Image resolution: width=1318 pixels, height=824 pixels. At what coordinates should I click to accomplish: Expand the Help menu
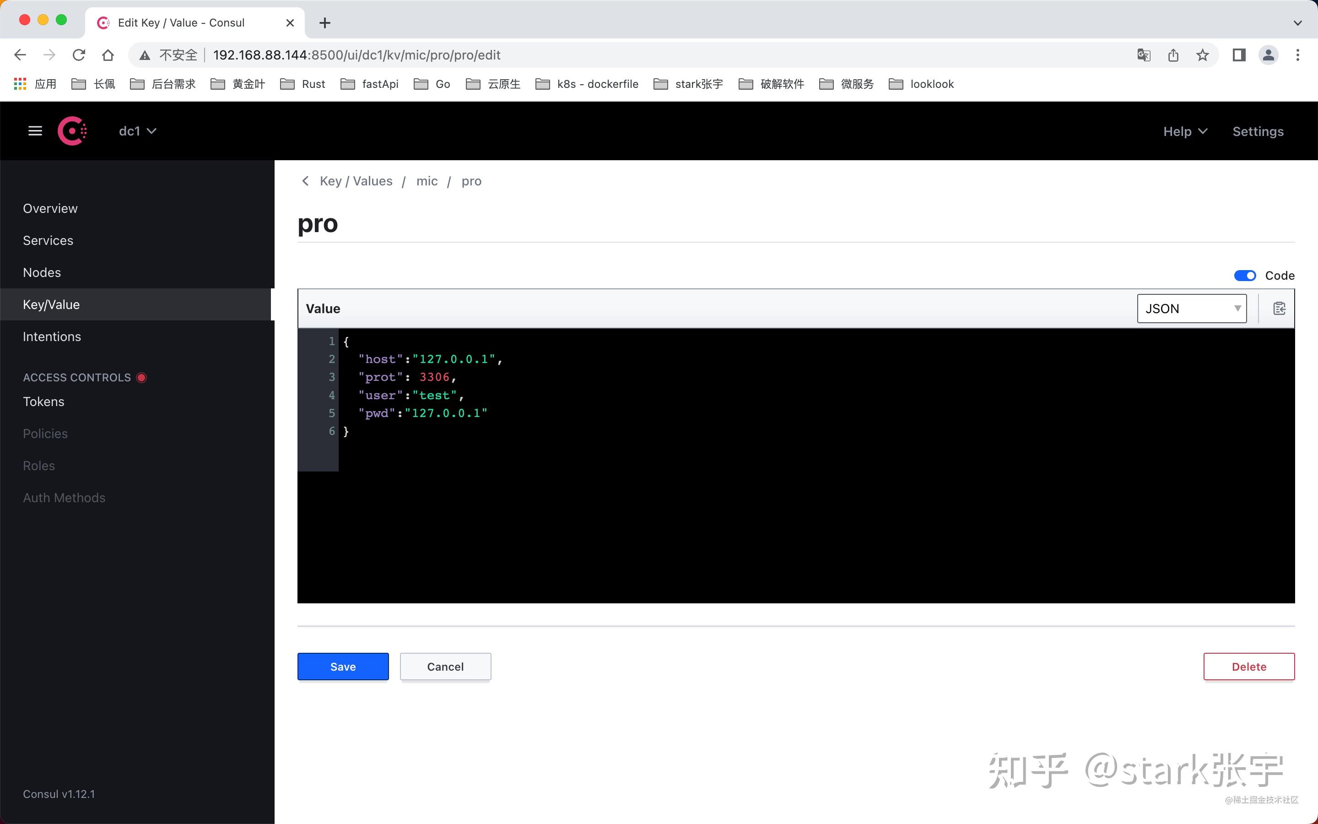point(1185,131)
